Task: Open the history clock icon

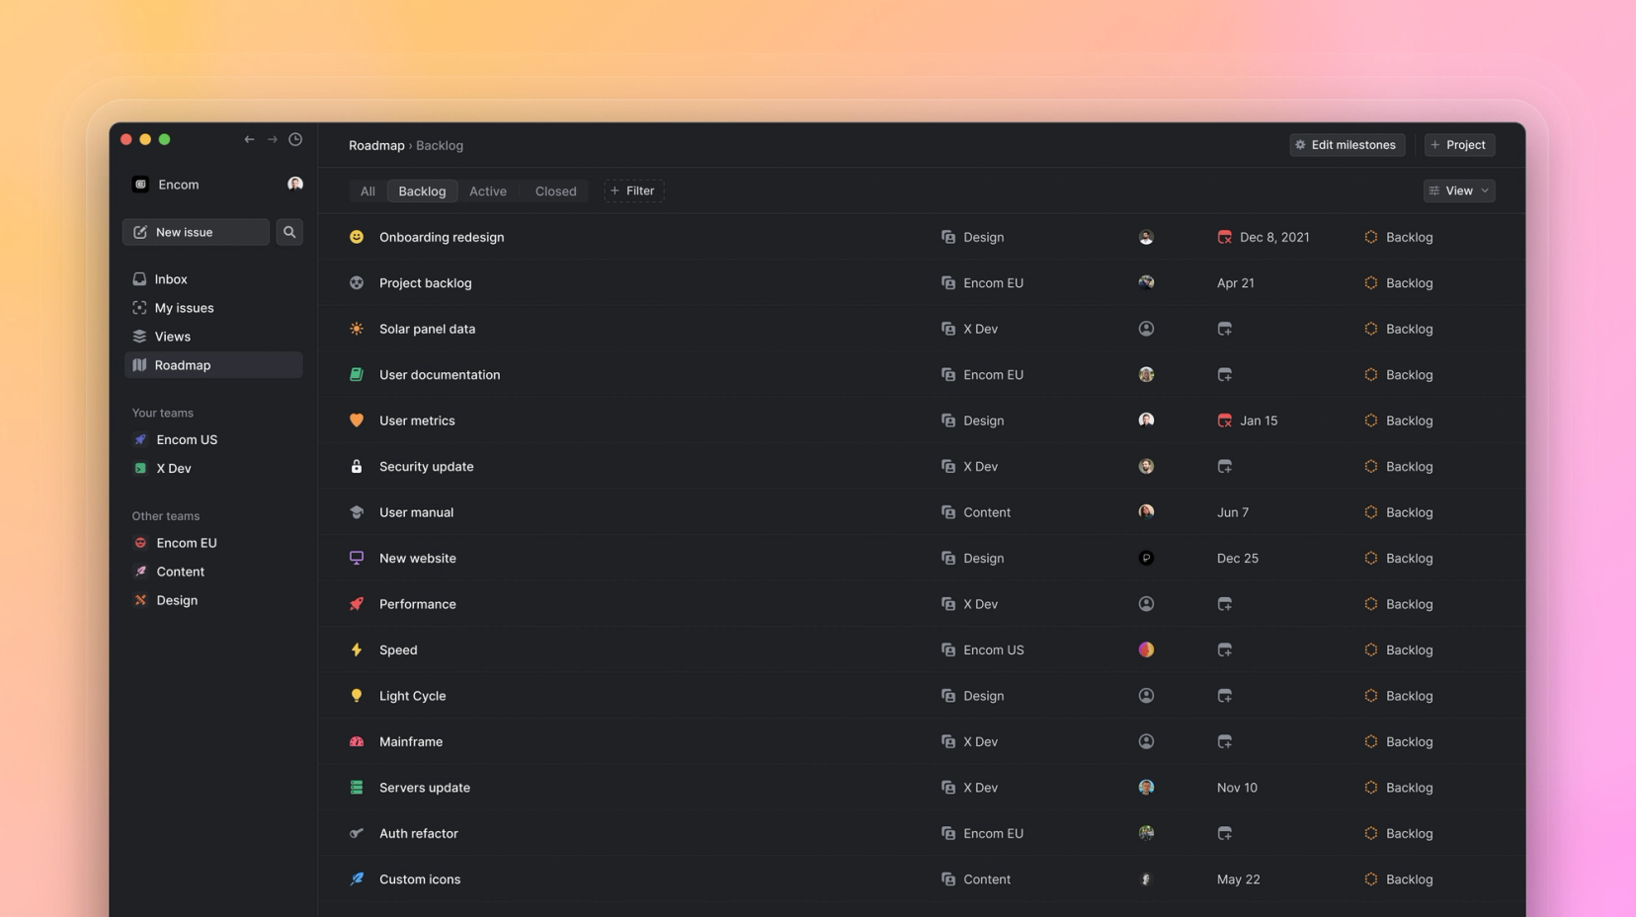Action: click(x=295, y=139)
